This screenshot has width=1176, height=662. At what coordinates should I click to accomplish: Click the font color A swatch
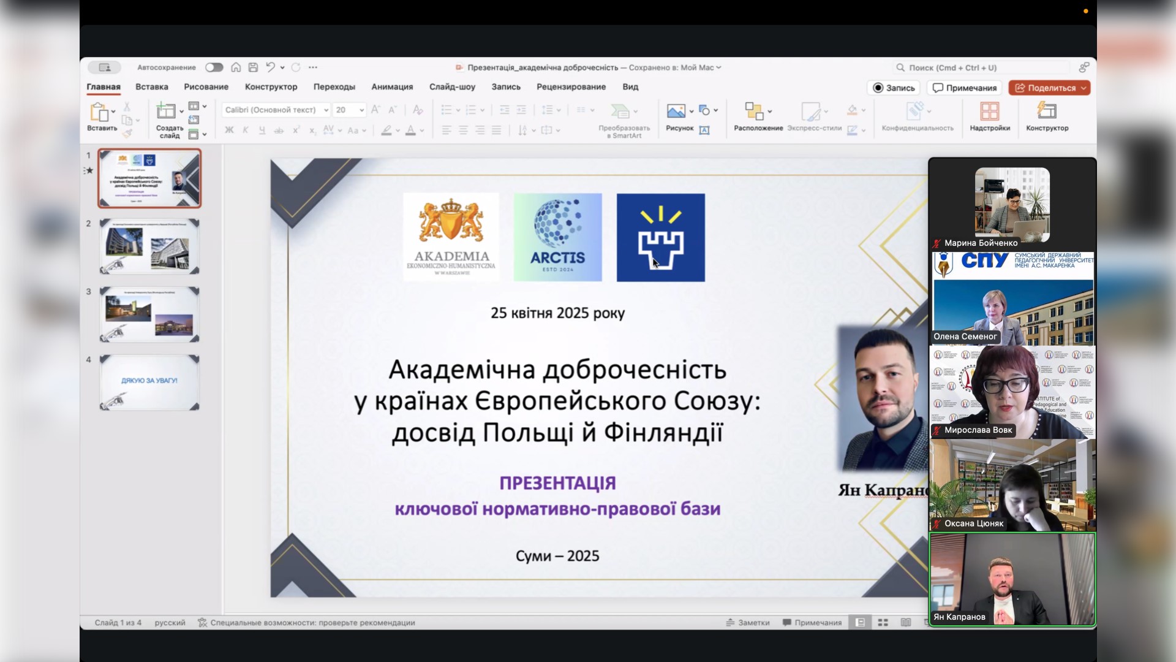coord(410,130)
